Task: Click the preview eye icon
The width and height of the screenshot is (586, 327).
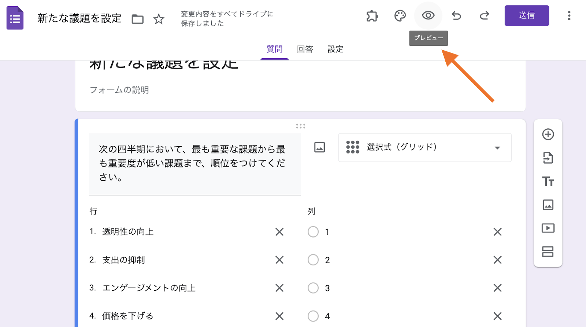Action: [x=428, y=15]
